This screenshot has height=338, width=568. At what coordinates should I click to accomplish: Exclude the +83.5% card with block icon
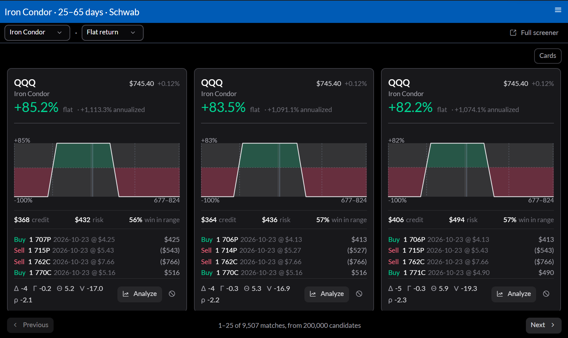point(359,294)
